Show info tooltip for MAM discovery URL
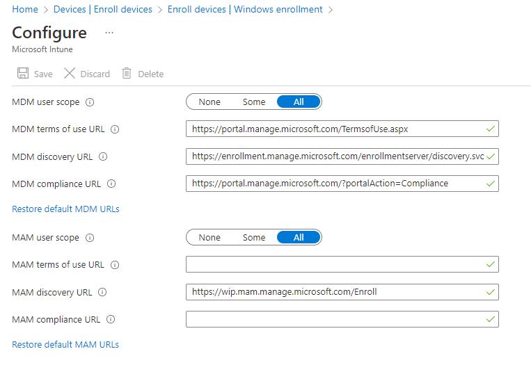Viewport: 531px width, 372px height. tap(102, 292)
